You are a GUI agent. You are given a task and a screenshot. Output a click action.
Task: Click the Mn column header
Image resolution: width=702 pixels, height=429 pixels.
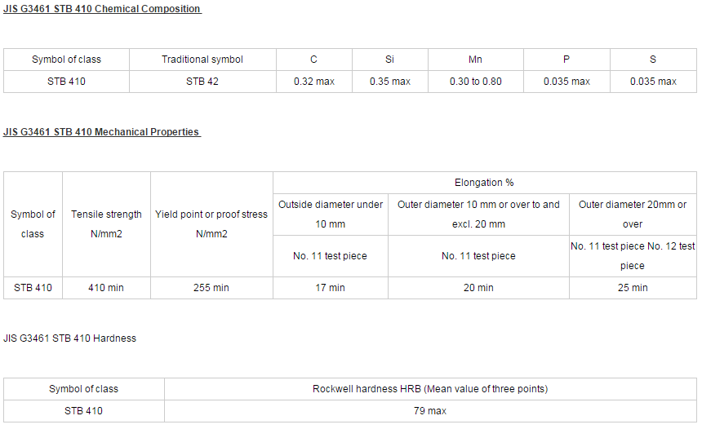(x=475, y=60)
